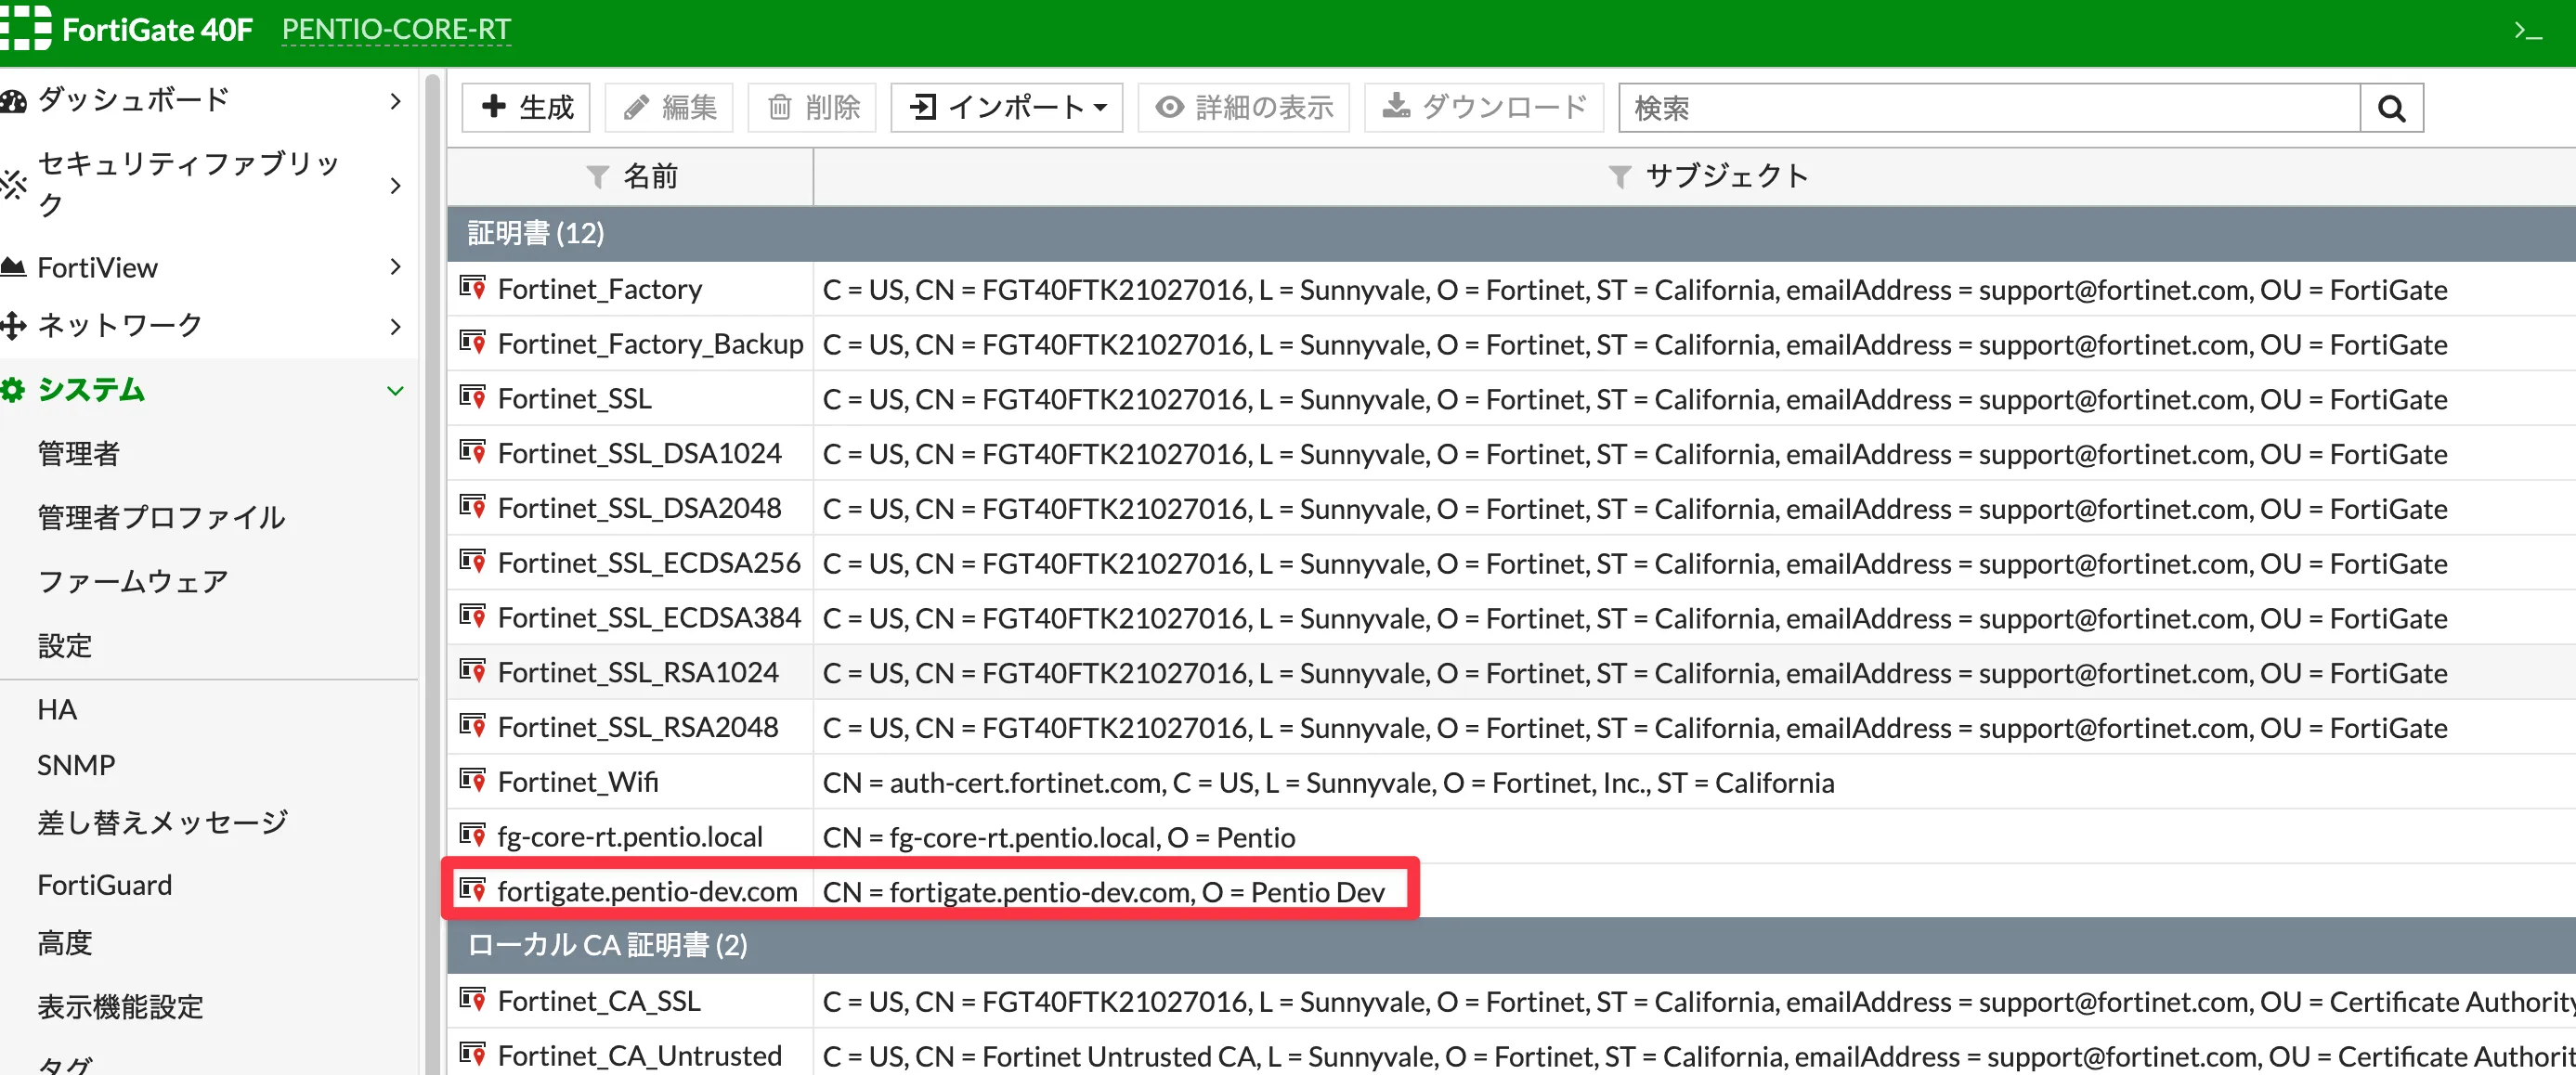The image size is (2576, 1075).
Task: Click the 削除 delete button
Action: point(812,108)
